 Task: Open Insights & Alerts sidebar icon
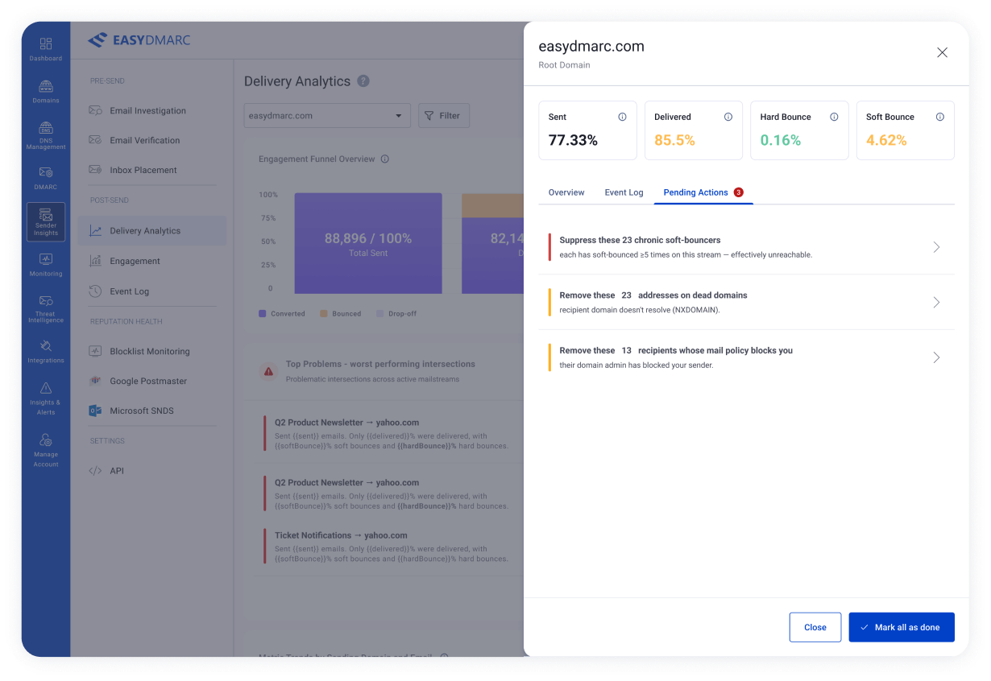(x=46, y=398)
